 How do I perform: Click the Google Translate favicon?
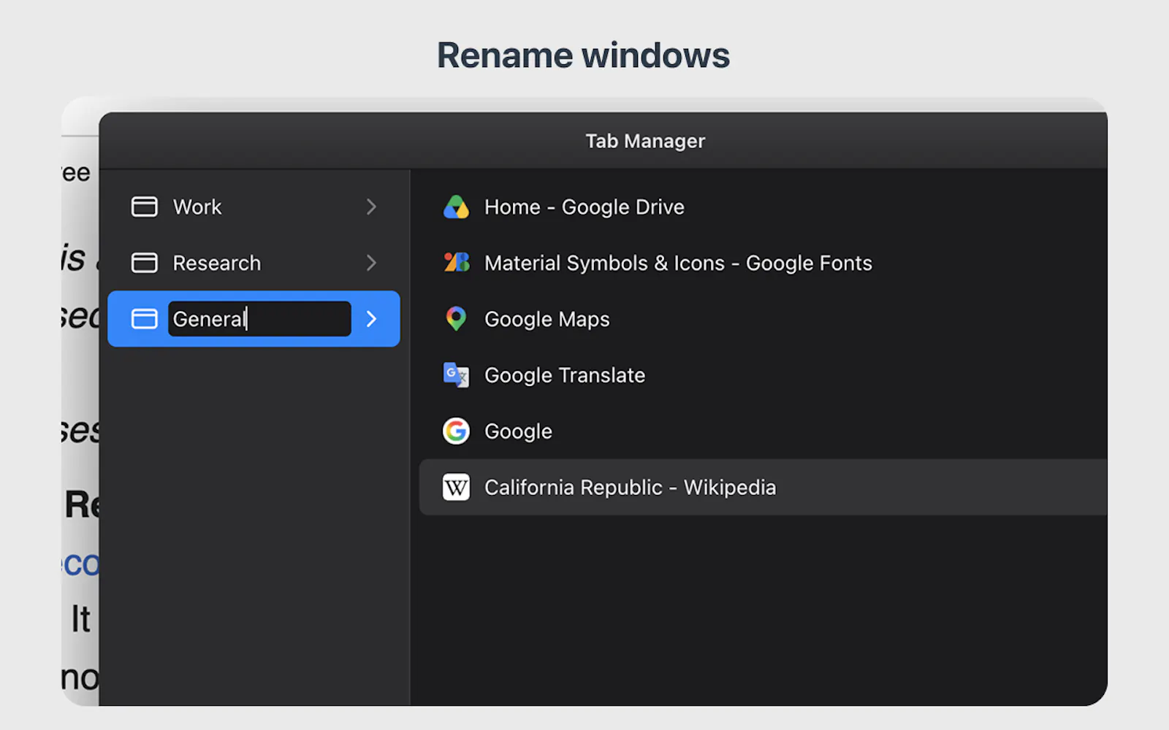coord(456,375)
